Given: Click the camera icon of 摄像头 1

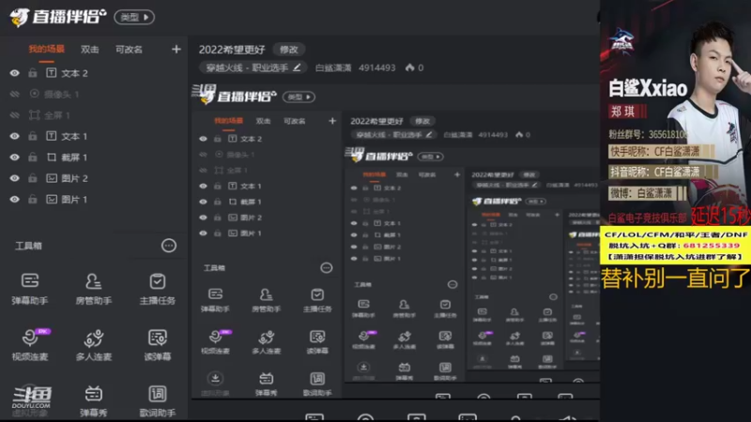Looking at the screenshot, I should pyautogui.click(x=35, y=94).
